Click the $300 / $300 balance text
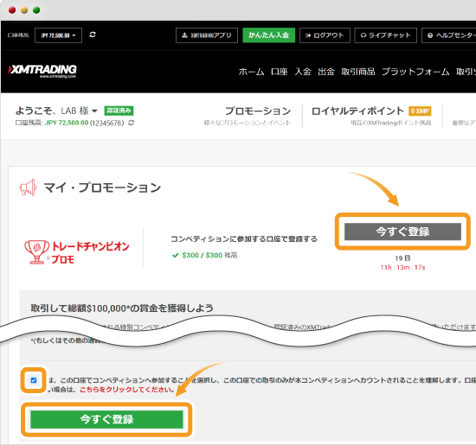 pos(203,255)
